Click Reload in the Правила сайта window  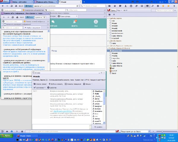(13, 17)
